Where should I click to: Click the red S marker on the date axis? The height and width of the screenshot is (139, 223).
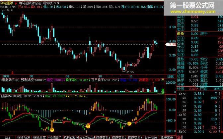coord(13,73)
